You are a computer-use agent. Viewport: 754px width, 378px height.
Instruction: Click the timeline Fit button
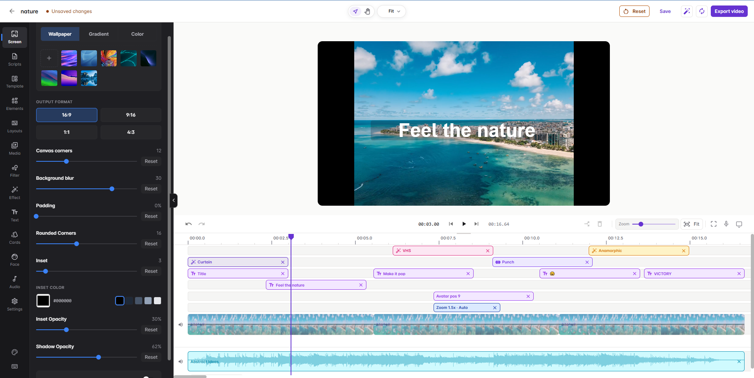pos(692,224)
